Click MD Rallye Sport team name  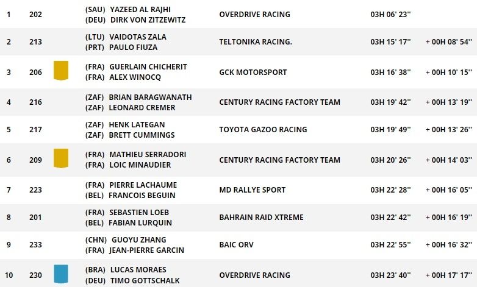tap(252, 190)
